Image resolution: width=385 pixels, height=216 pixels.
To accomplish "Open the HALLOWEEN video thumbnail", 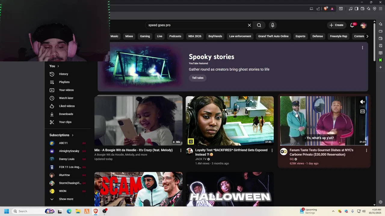I will point(229,189).
